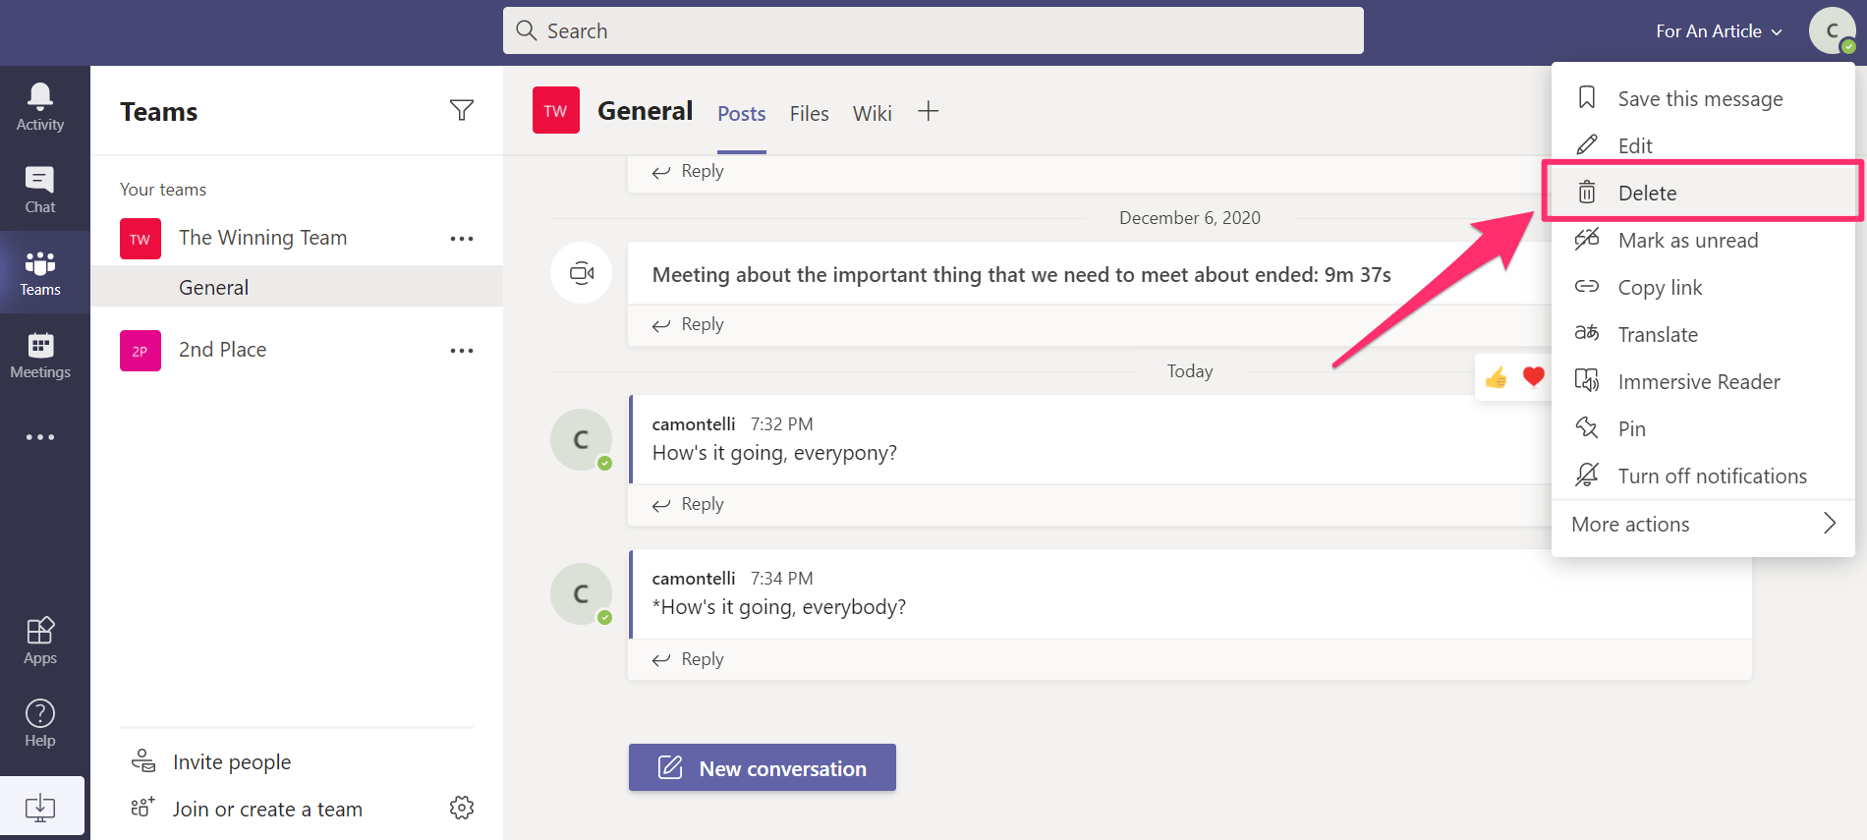Open more options for 2nd Place team
Screen dimensions: 1867x840
(x=462, y=351)
